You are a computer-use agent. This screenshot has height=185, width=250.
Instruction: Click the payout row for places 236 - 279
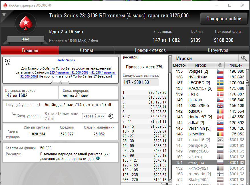144,180
